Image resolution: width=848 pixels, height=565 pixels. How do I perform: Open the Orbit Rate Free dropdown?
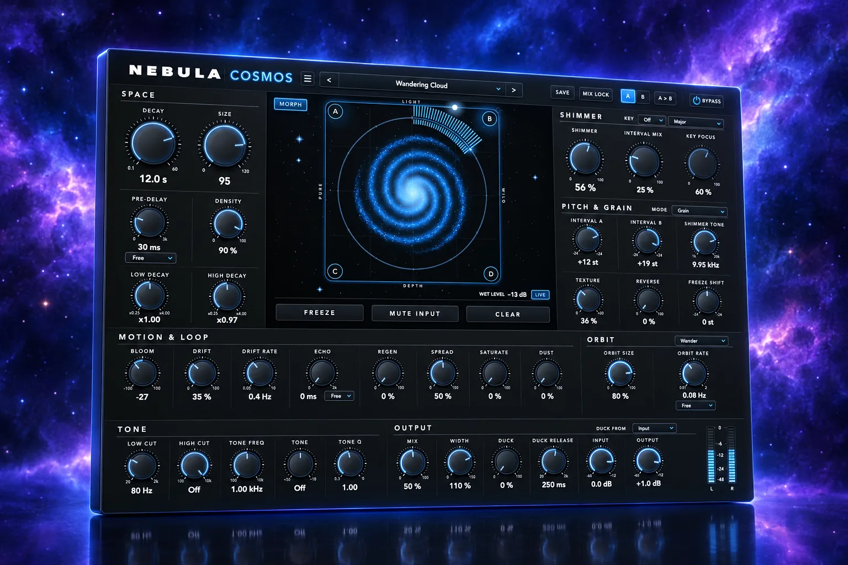(x=695, y=406)
